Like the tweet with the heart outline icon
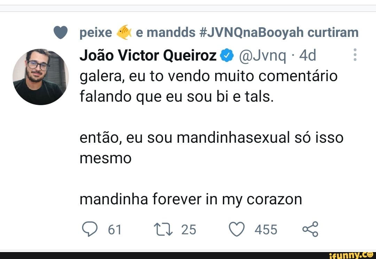376x259 pixels. [237, 229]
